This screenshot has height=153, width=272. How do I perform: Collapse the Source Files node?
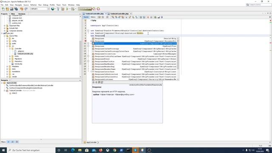click(x=5, y=36)
